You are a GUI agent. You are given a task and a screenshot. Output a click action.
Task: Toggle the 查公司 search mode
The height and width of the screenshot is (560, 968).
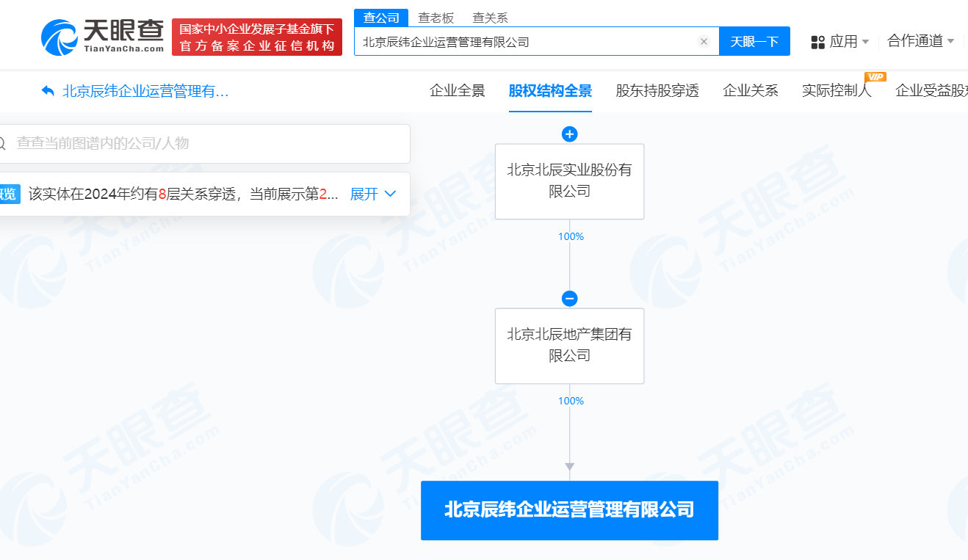click(x=380, y=17)
